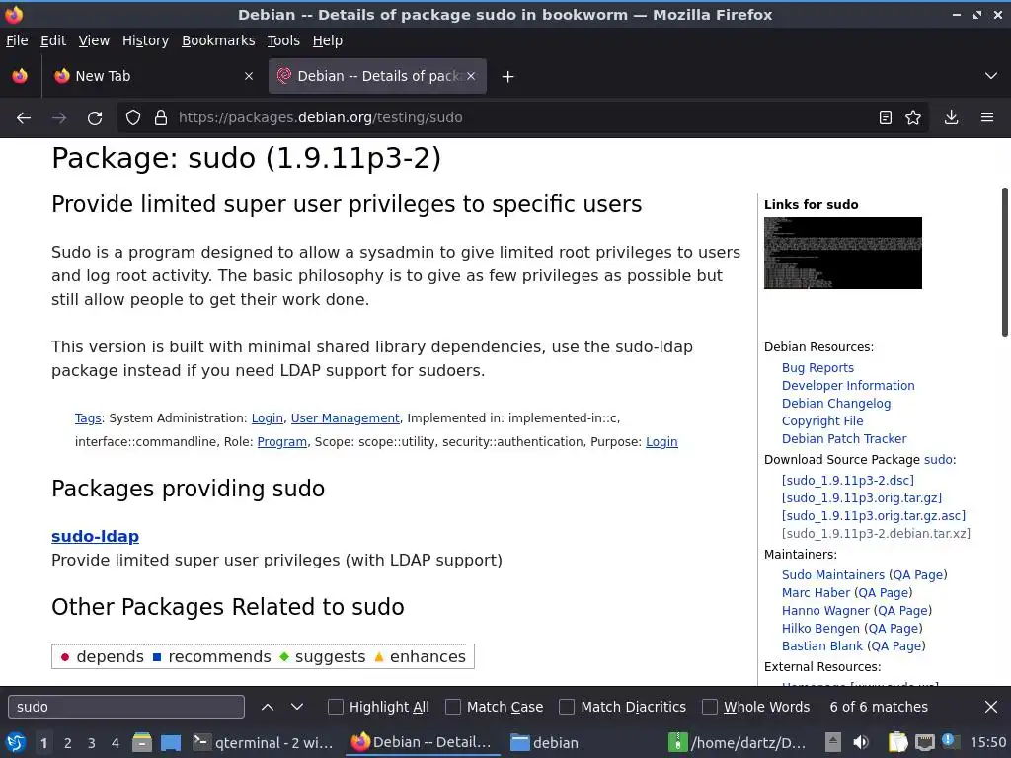Open the Tools menu
This screenshot has width=1011, height=758.
click(x=283, y=40)
